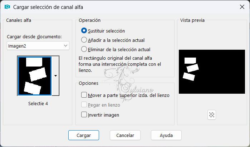Screen dimensions: 250x147
Task: Close the Cargar selección de canal alfa dialog
Action: tap(242, 7)
